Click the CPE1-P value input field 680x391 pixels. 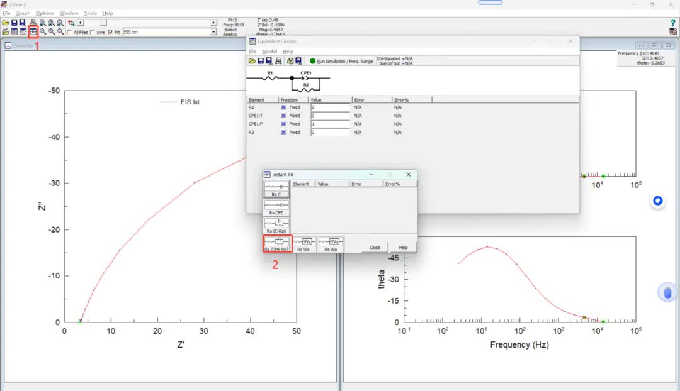(330, 124)
